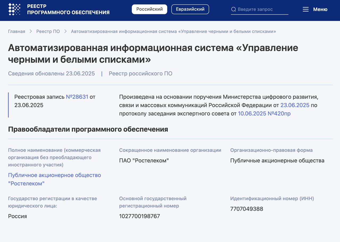Click Государство регистрации label
Image resolution: width=340 pixels, height=242 pixels.
[53, 202]
